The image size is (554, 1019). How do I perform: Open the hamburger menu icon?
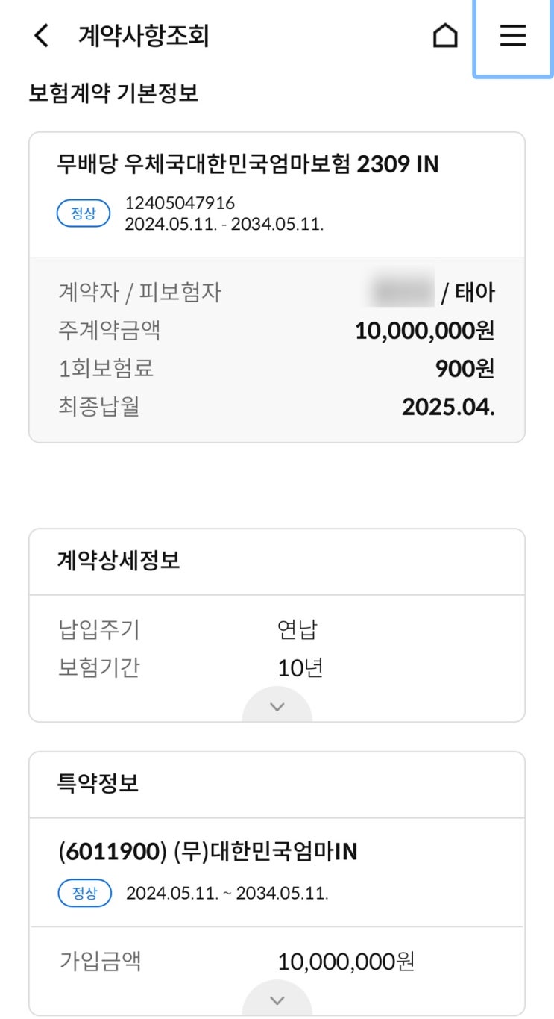[513, 35]
